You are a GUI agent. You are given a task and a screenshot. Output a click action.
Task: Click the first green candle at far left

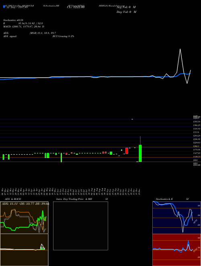point(3,157)
